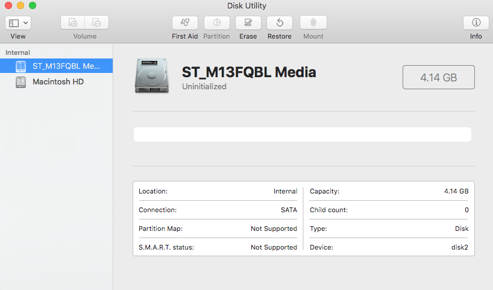Image resolution: width=493 pixels, height=290 pixels.
Task: Click the Add Volume icon
Action: (x=73, y=23)
